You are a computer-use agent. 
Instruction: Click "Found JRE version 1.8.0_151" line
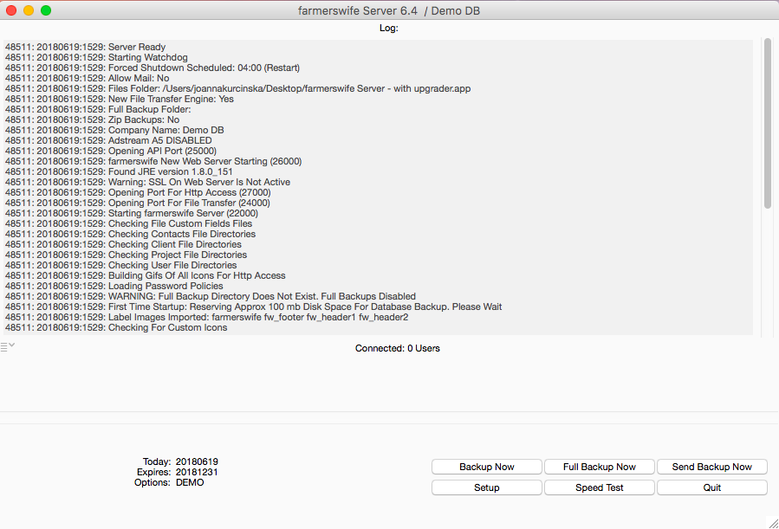click(x=119, y=172)
